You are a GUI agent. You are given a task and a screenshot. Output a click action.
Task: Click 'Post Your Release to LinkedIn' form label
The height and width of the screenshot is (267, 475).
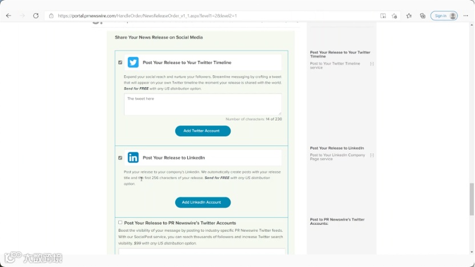click(x=174, y=157)
